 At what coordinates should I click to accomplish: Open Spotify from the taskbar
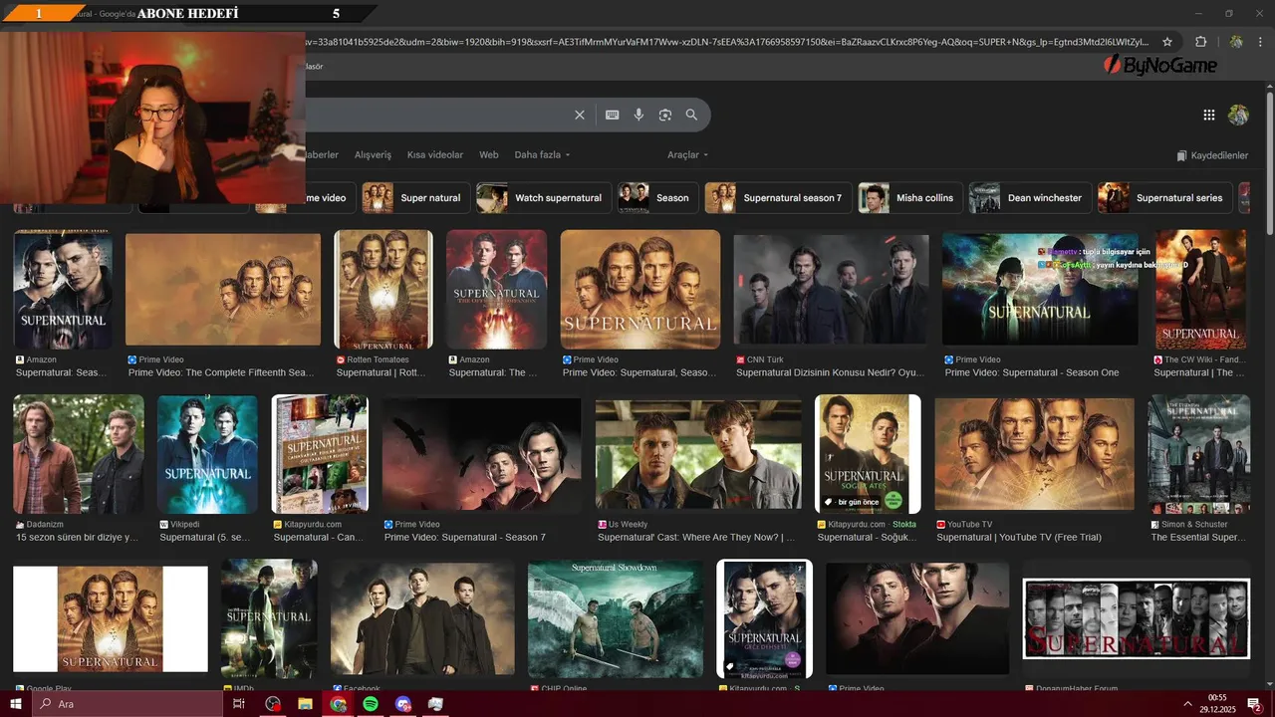point(371,704)
